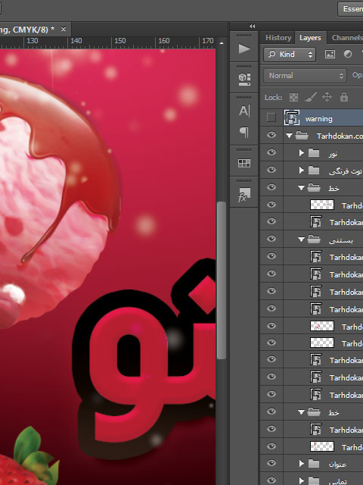Click the adjustment layer filter icon

[348, 55]
